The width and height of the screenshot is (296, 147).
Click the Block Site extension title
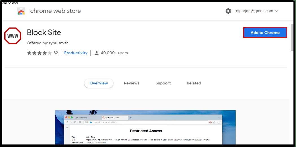[x=44, y=33]
